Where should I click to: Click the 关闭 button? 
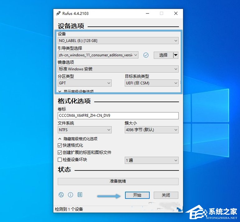pyautogui.click(x=166, y=195)
